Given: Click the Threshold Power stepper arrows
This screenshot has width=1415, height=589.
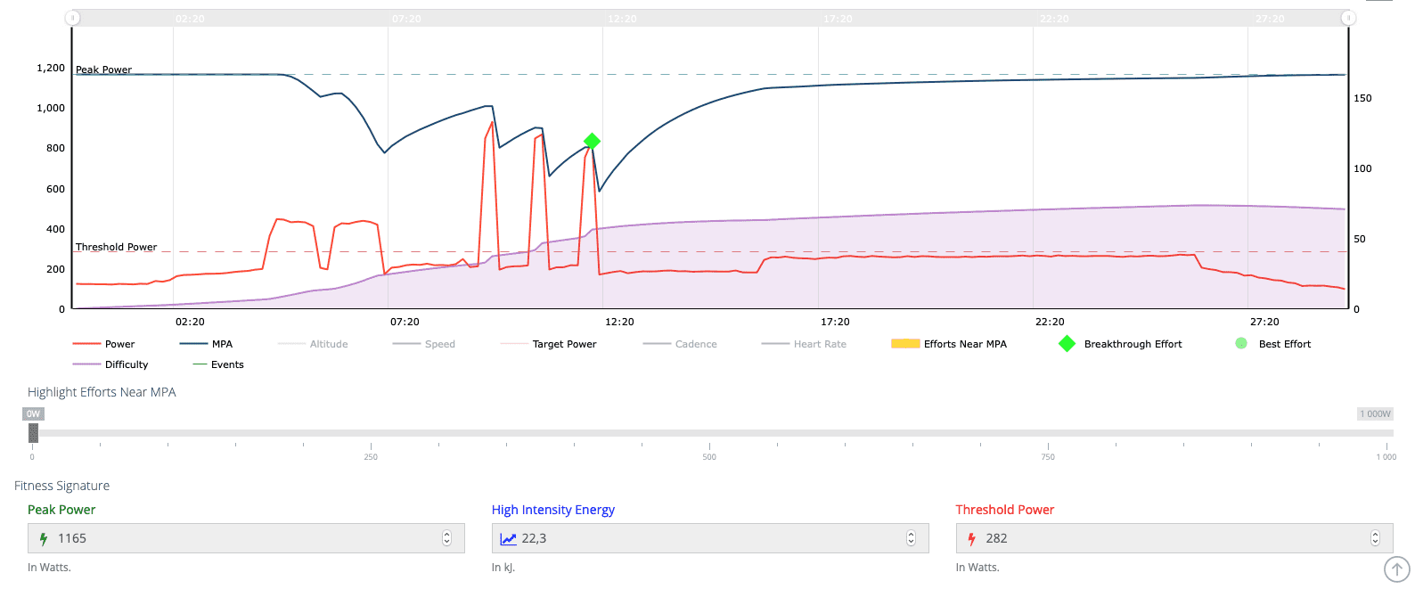Looking at the screenshot, I should (x=1375, y=538).
